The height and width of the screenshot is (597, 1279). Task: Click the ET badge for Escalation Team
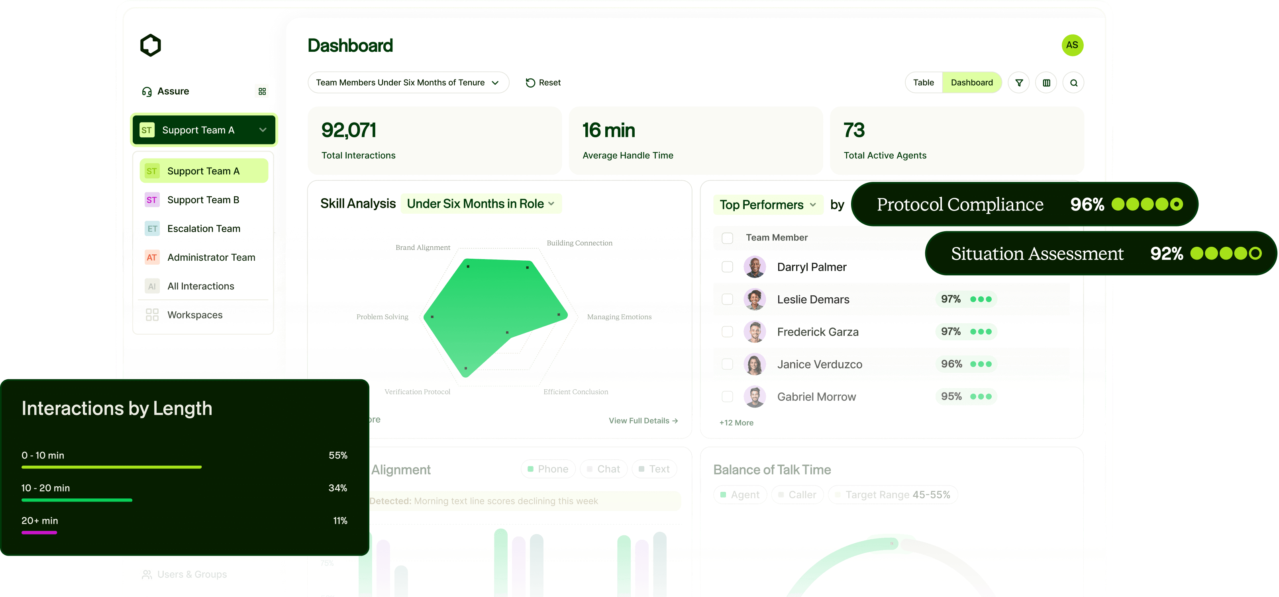(152, 228)
